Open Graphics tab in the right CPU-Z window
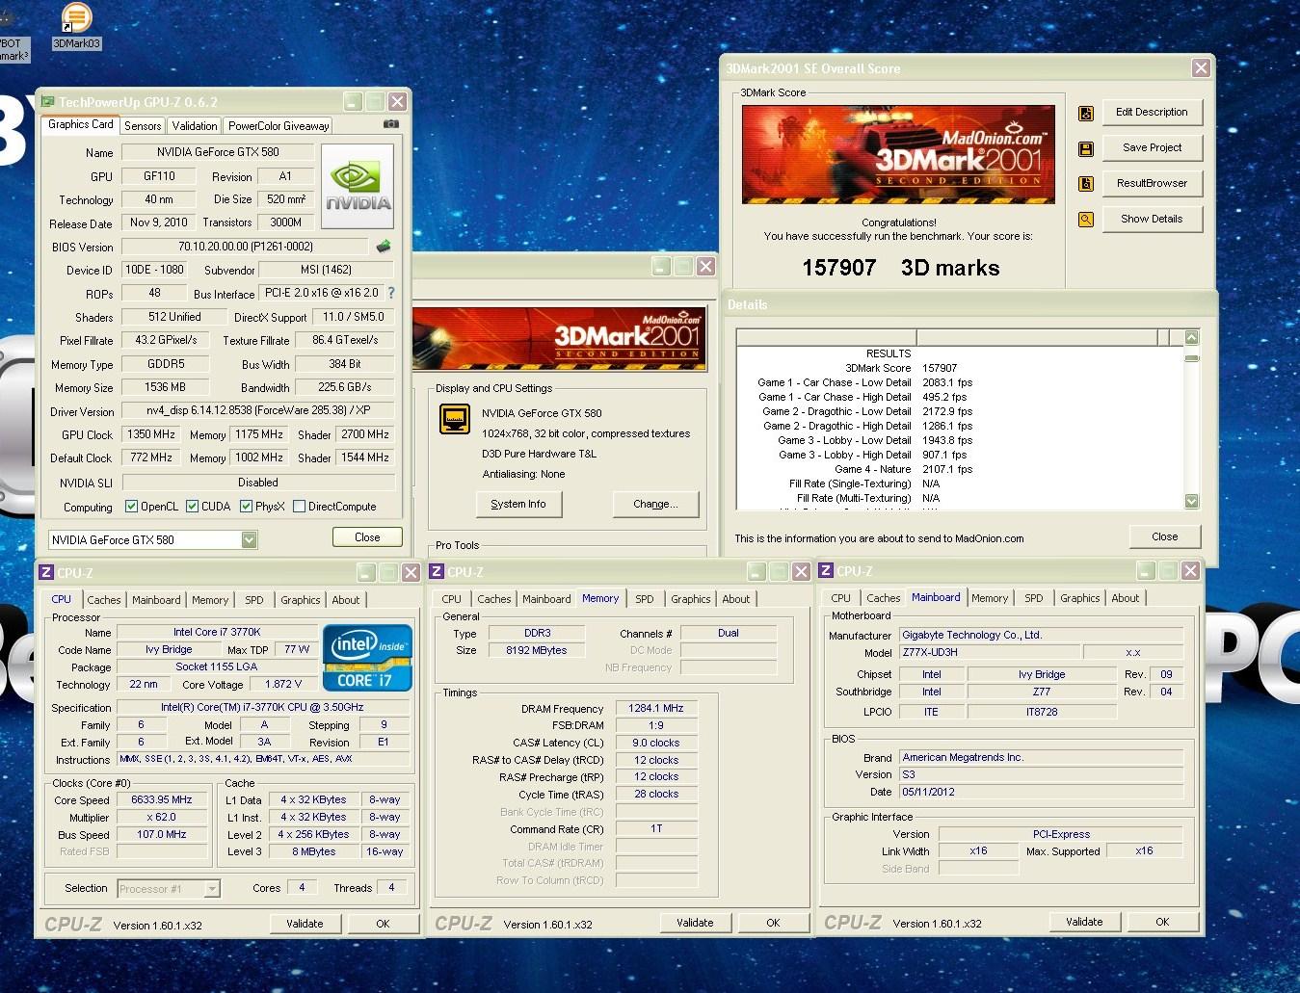 [1079, 598]
